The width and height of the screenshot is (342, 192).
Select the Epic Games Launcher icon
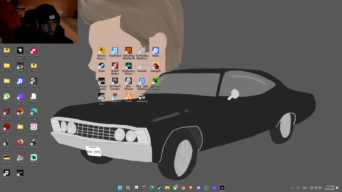tap(115, 84)
